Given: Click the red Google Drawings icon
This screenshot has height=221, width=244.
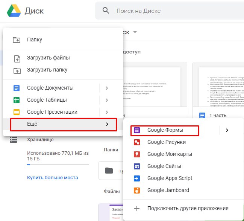Looking at the screenshot, I should (x=137, y=142).
